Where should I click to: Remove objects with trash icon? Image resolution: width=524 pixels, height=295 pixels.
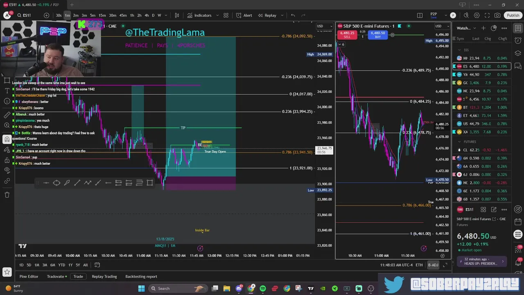[x=7, y=195]
